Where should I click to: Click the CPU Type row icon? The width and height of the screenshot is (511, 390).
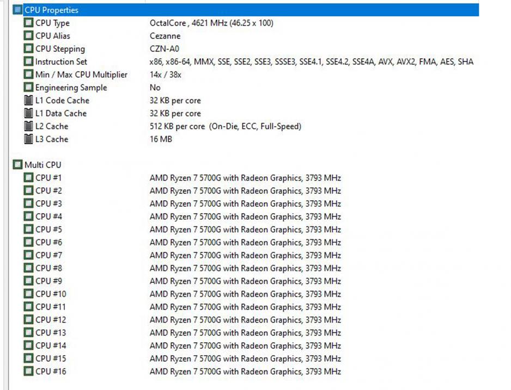point(29,23)
